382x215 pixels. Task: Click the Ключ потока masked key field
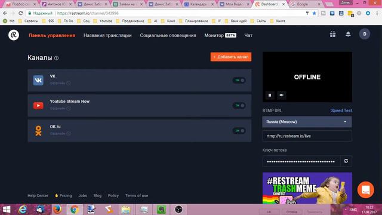[x=301, y=161]
